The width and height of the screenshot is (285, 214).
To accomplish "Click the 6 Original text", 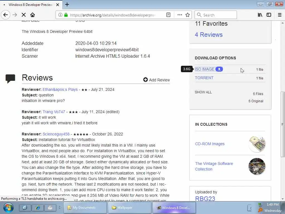I will pyautogui.click(x=256, y=101).
